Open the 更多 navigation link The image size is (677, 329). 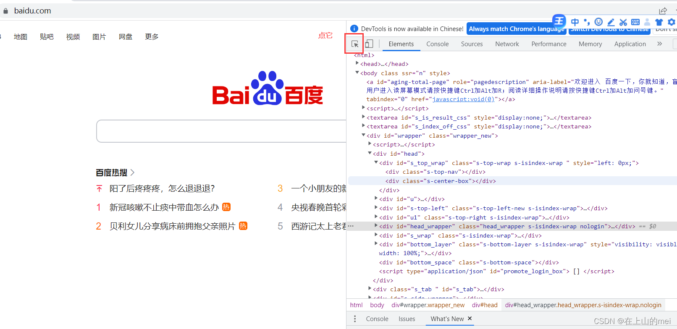pos(152,37)
